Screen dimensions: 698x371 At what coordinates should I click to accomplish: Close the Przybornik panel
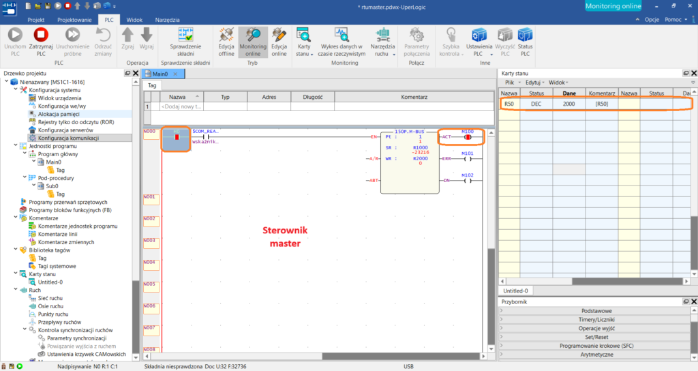click(693, 301)
